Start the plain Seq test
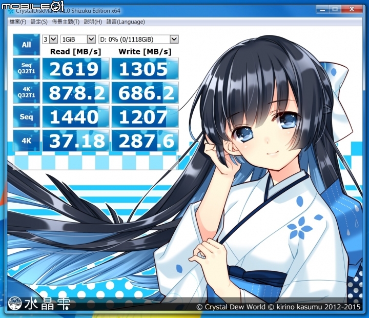 pyautogui.click(x=26, y=116)
